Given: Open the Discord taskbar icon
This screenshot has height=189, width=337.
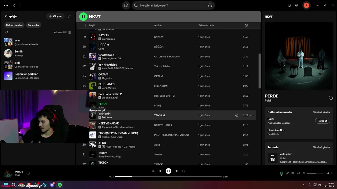Looking at the screenshot, I should [x=52, y=185].
